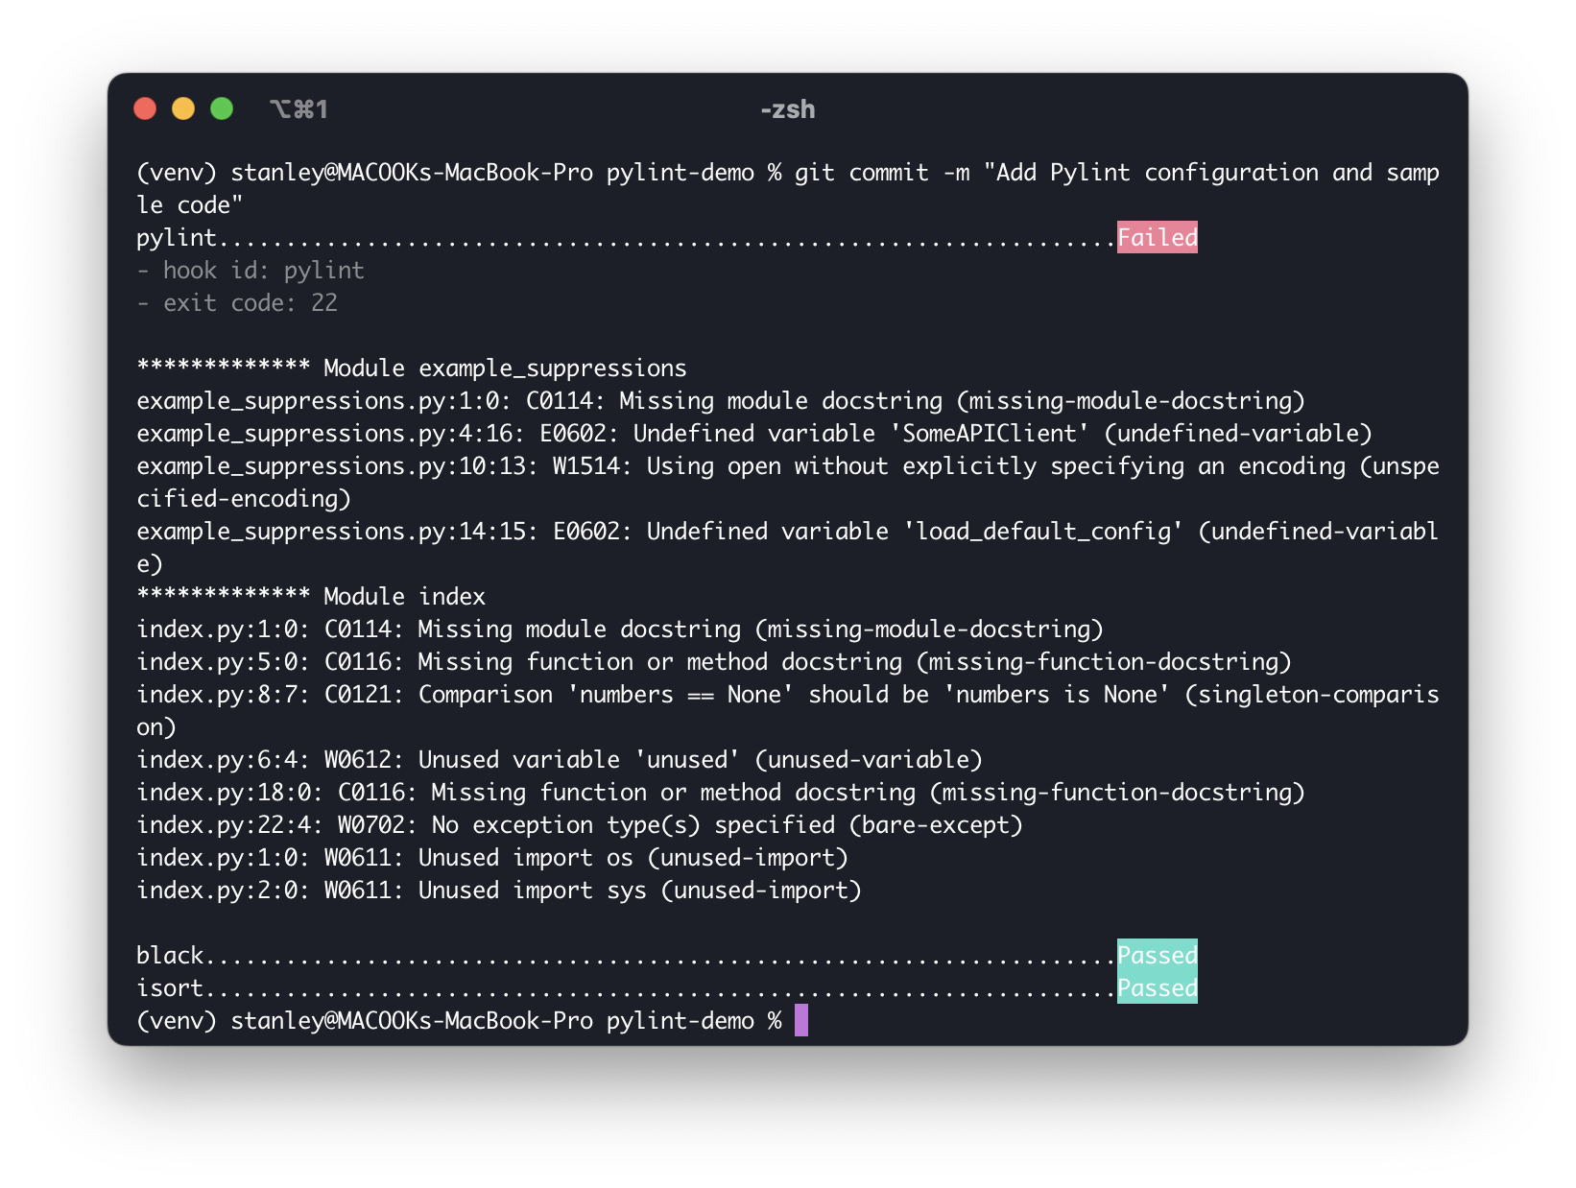Click the purple terminal cursor at the prompt
The image size is (1576, 1188).
tap(800, 1020)
